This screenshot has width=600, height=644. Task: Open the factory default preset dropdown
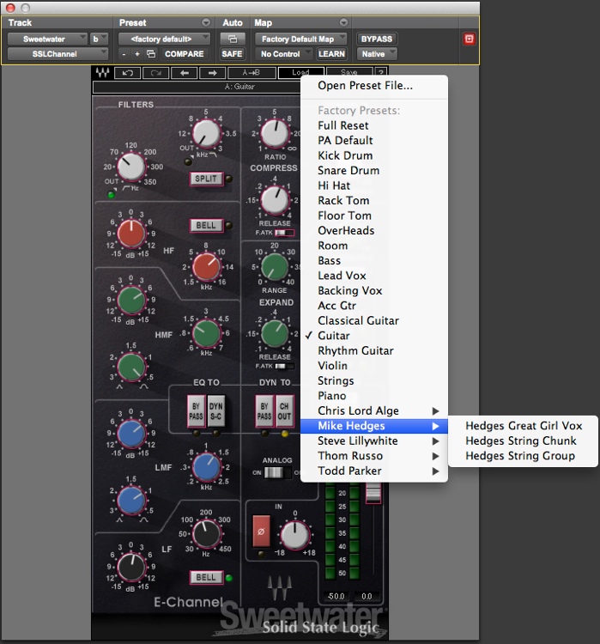point(164,39)
